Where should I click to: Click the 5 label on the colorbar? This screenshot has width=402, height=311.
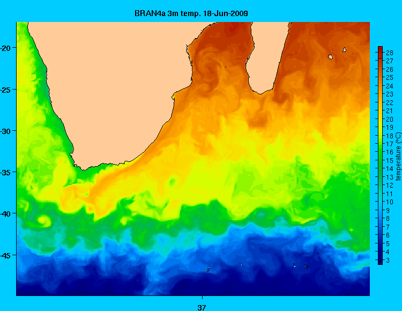point(388,243)
